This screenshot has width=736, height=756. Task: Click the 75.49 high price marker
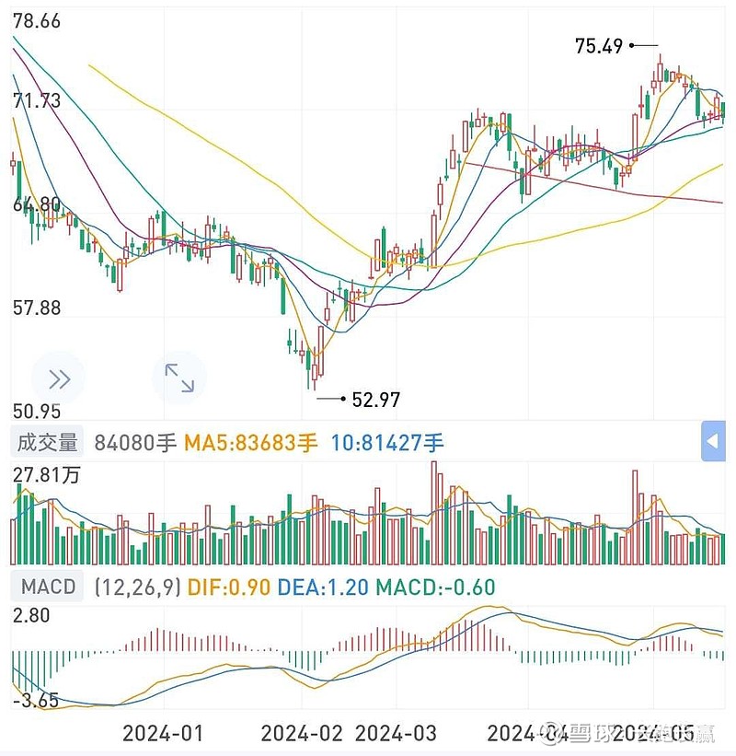(x=600, y=45)
